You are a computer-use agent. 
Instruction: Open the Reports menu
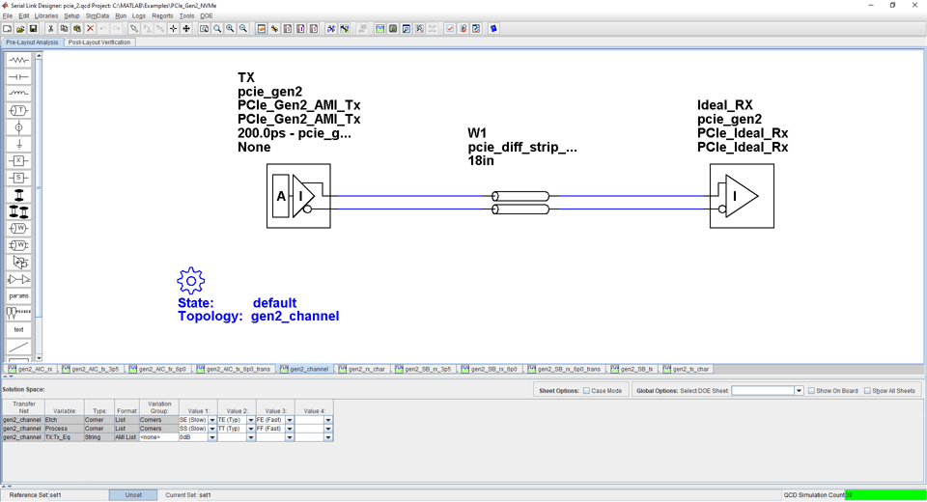[162, 15]
